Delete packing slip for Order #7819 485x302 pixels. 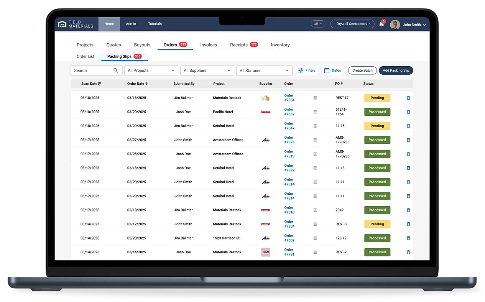pyautogui.click(x=408, y=154)
